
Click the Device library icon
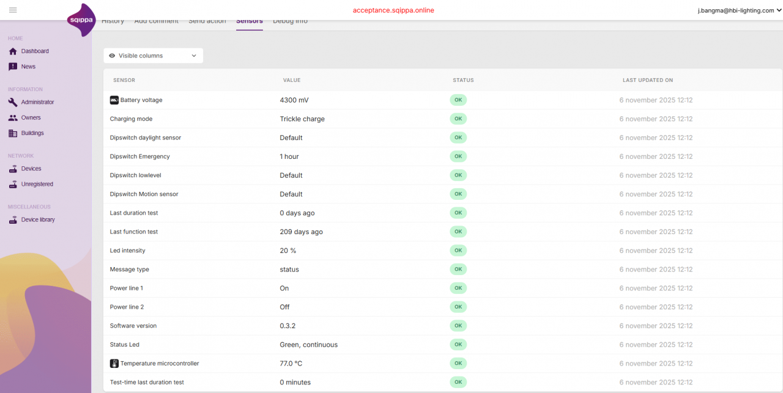point(13,220)
